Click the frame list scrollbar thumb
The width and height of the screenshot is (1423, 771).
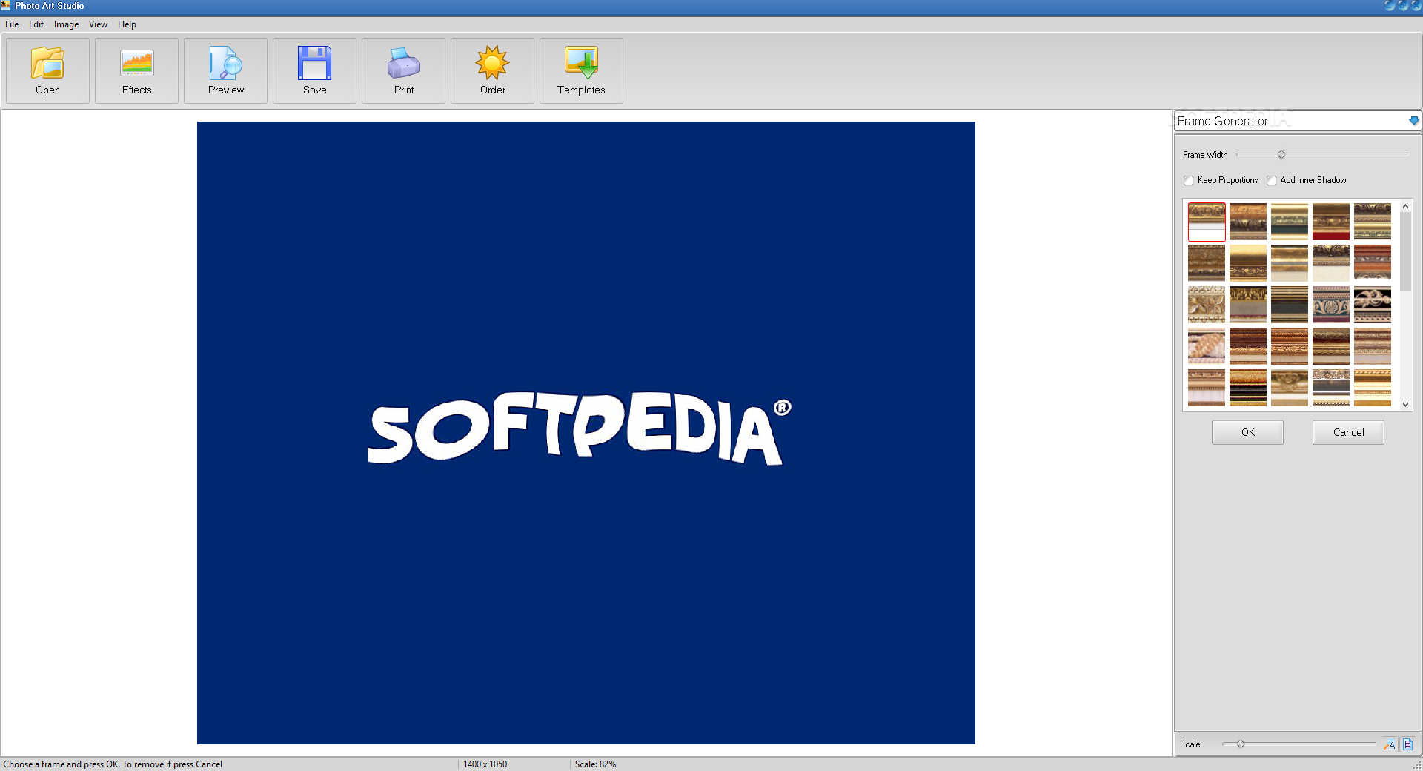1405,252
